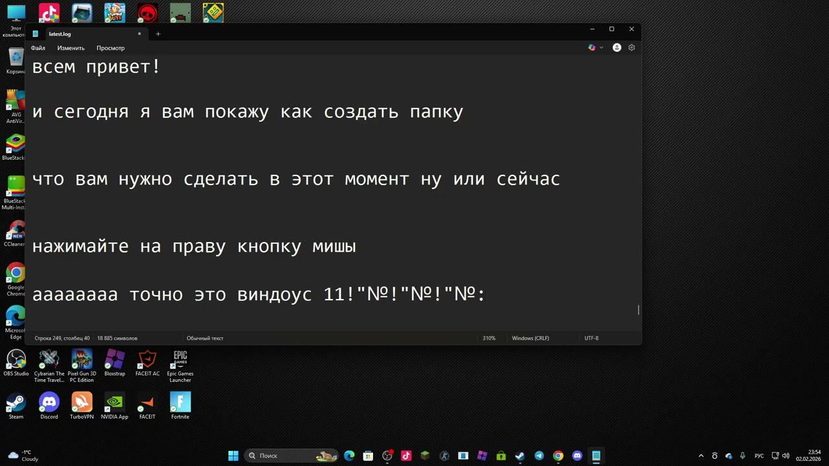Open Steam from the taskbar
Image resolution: width=829 pixels, height=466 pixels.
520,456
